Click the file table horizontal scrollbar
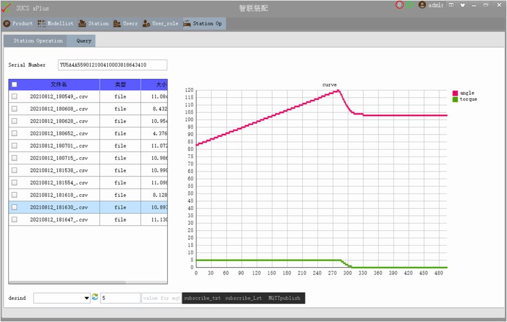Viewport: 507px width, 322px height. pos(67,282)
